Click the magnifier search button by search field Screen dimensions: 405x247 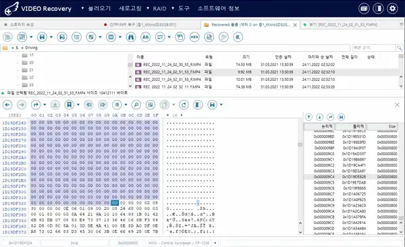(x=400, y=48)
